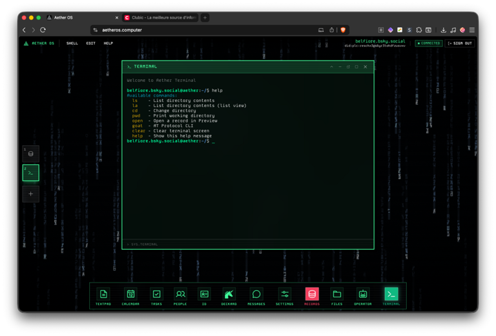Click the Terminal icon in dock
496x336 pixels.
point(391,297)
